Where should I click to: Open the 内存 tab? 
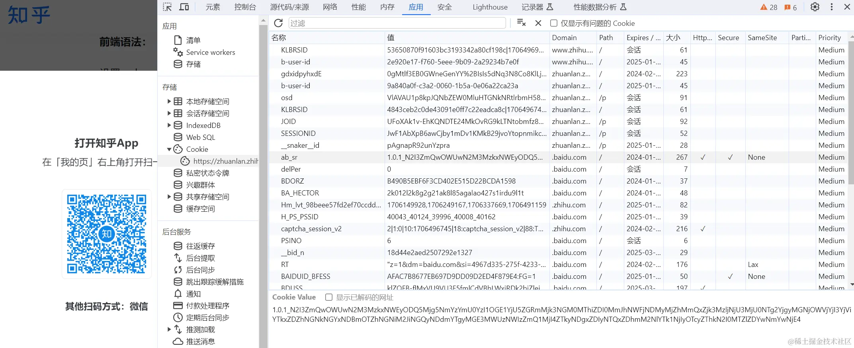(x=387, y=7)
